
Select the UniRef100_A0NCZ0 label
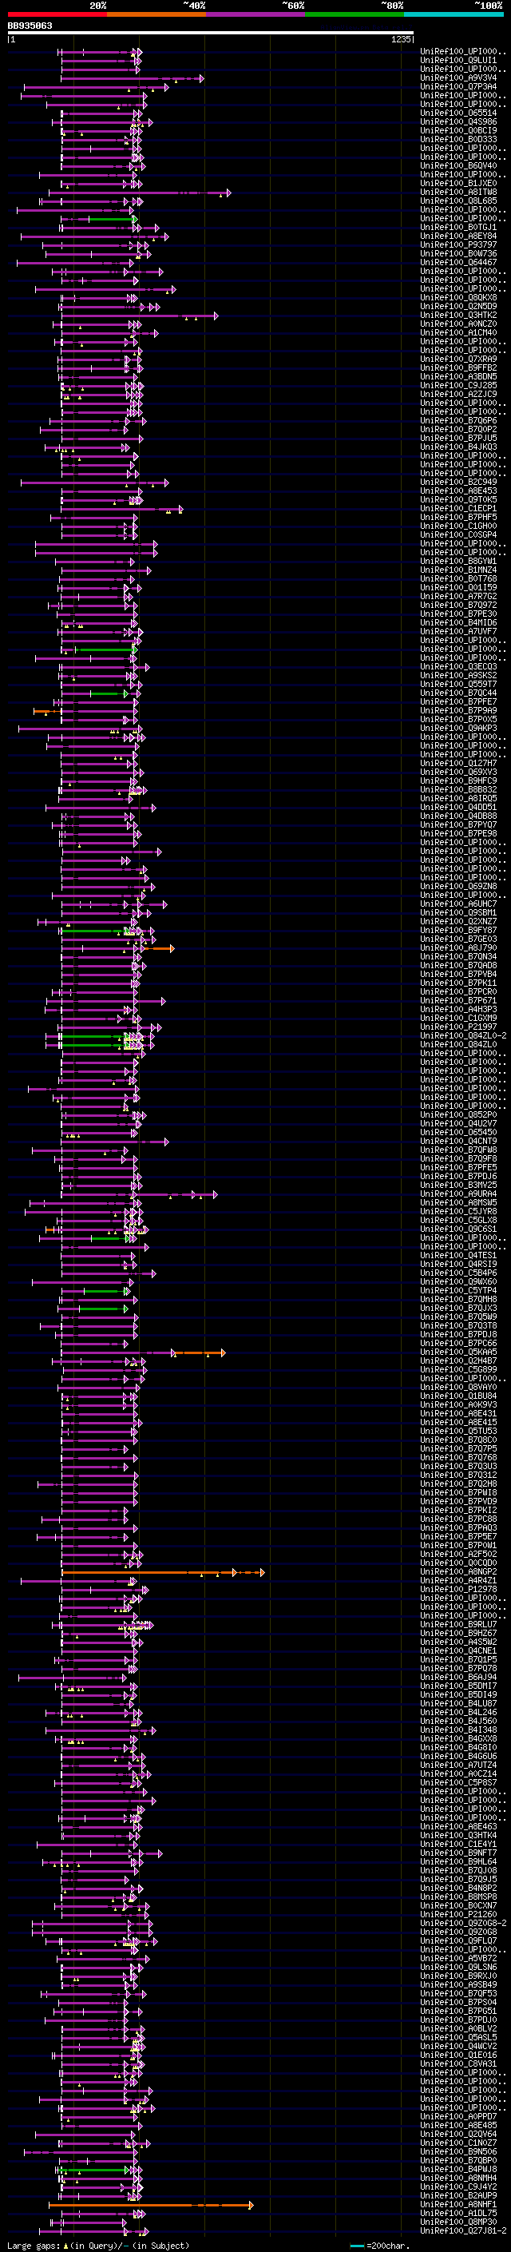click(458, 324)
